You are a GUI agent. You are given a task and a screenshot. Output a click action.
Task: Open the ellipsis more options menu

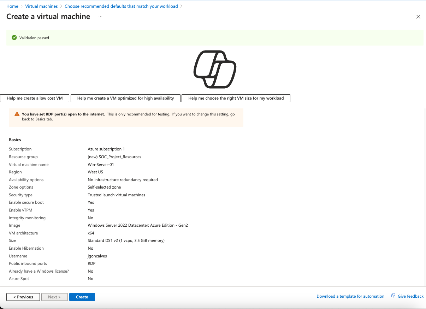click(100, 17)
